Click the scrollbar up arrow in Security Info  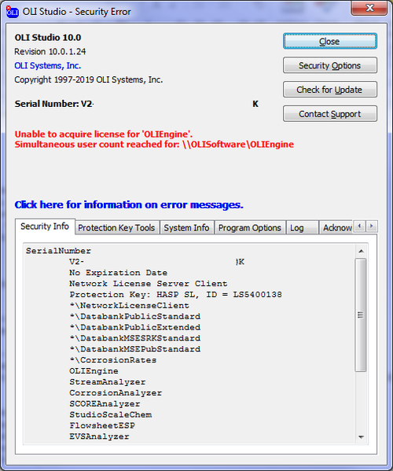coord(361,251)
